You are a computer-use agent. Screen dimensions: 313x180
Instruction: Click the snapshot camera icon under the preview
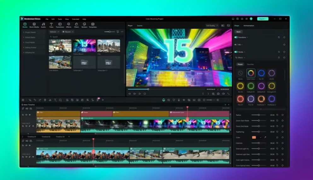[218, 94]
